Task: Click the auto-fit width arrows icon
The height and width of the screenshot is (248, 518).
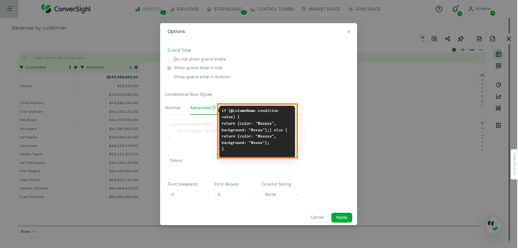Action: (472, 50)
